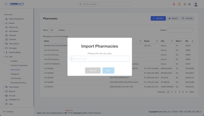Click COSTCO PHARMACY row name
The height and width of the screenshot is (116, 204).
pyautogui.click(x=52, y=64)
